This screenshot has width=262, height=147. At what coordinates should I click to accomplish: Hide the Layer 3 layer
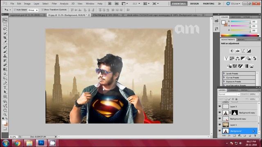(220, 106)
